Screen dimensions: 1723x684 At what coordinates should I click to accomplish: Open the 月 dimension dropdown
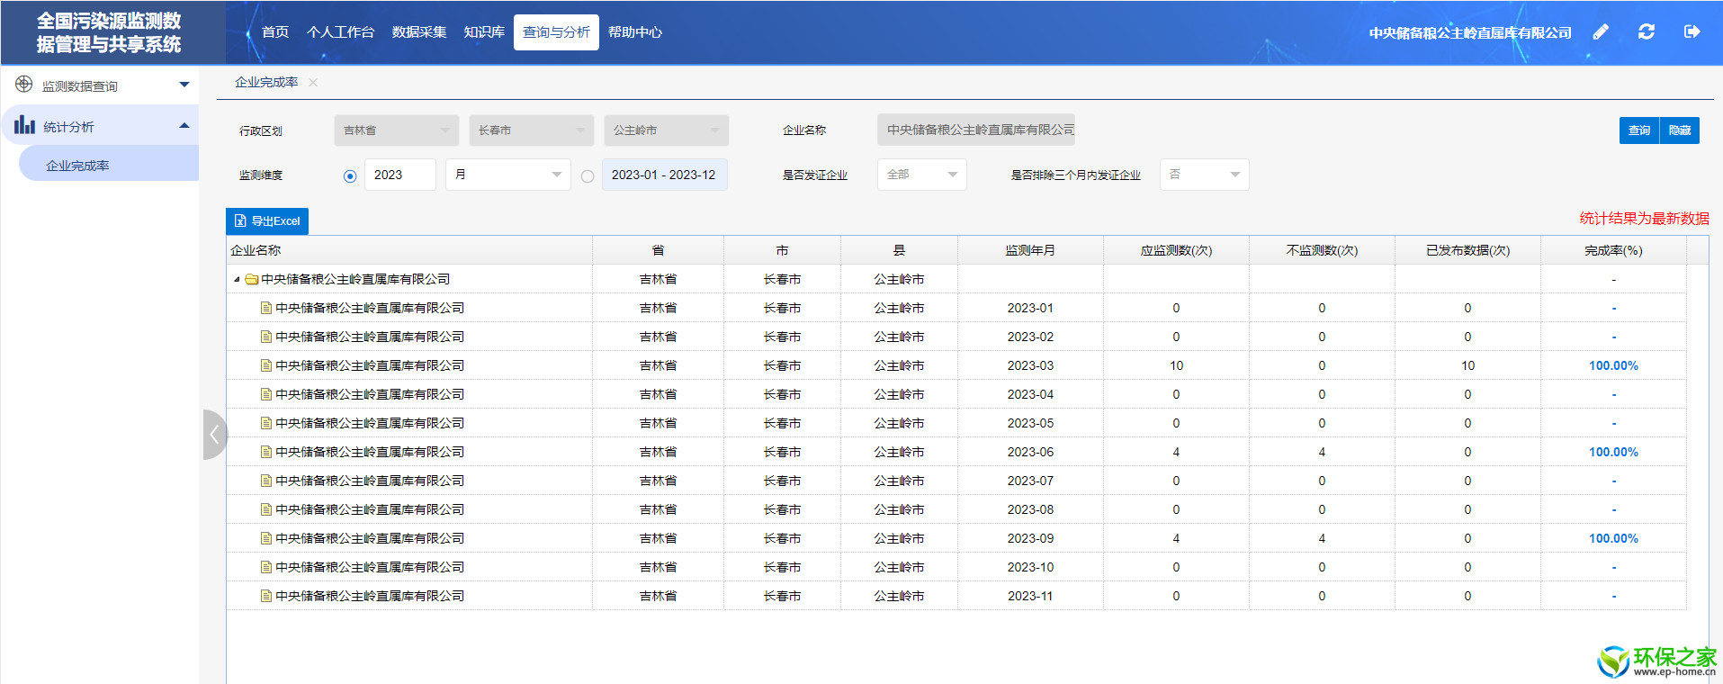coord(508,175)
